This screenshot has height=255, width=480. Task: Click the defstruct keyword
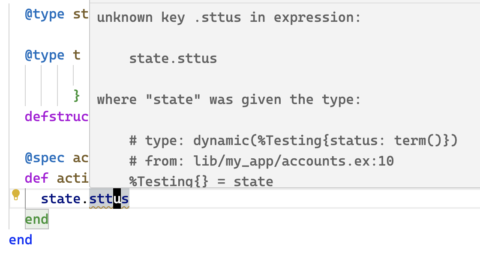click(57, 116)
